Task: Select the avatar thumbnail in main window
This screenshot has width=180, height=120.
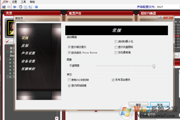Action: 11,28
